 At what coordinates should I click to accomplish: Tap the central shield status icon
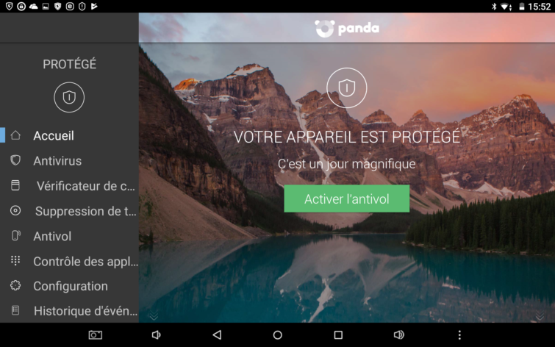point(346,87)
